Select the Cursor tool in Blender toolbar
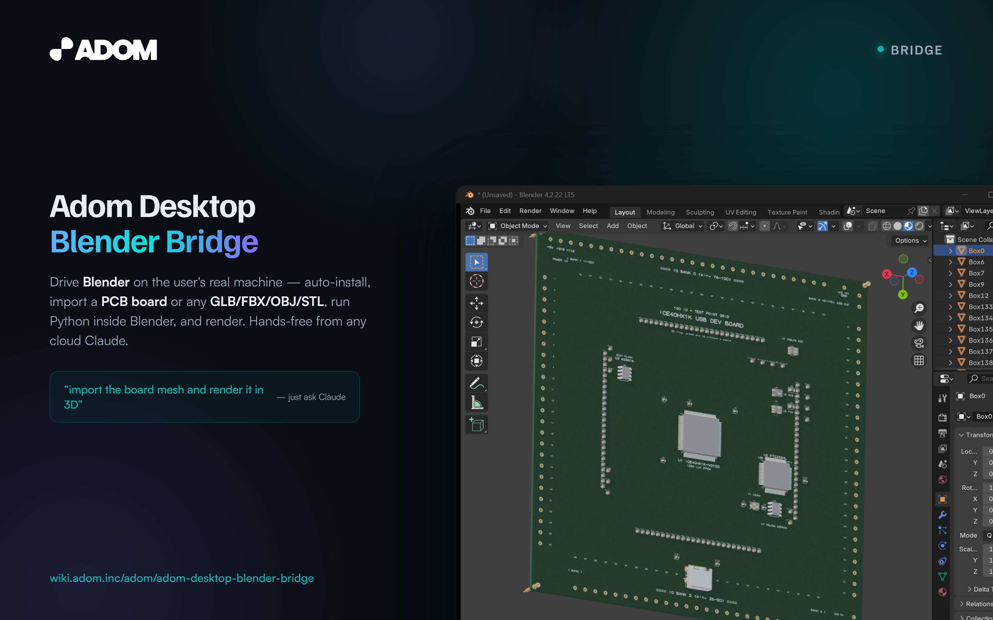 tap(476, 281)
